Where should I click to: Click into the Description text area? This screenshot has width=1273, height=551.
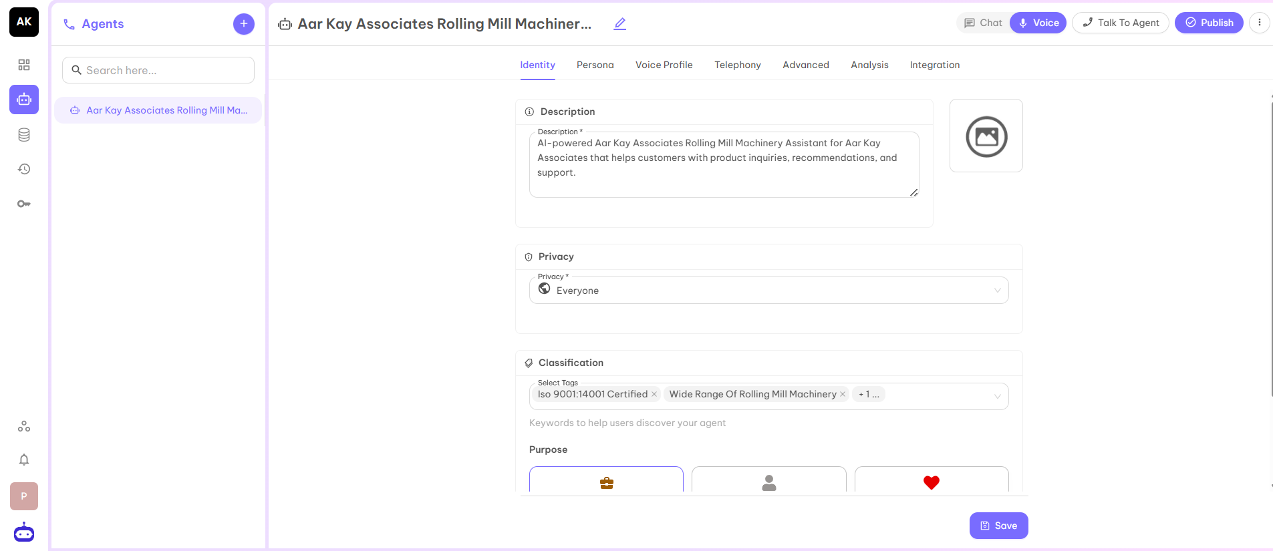[x=724, y=165]
